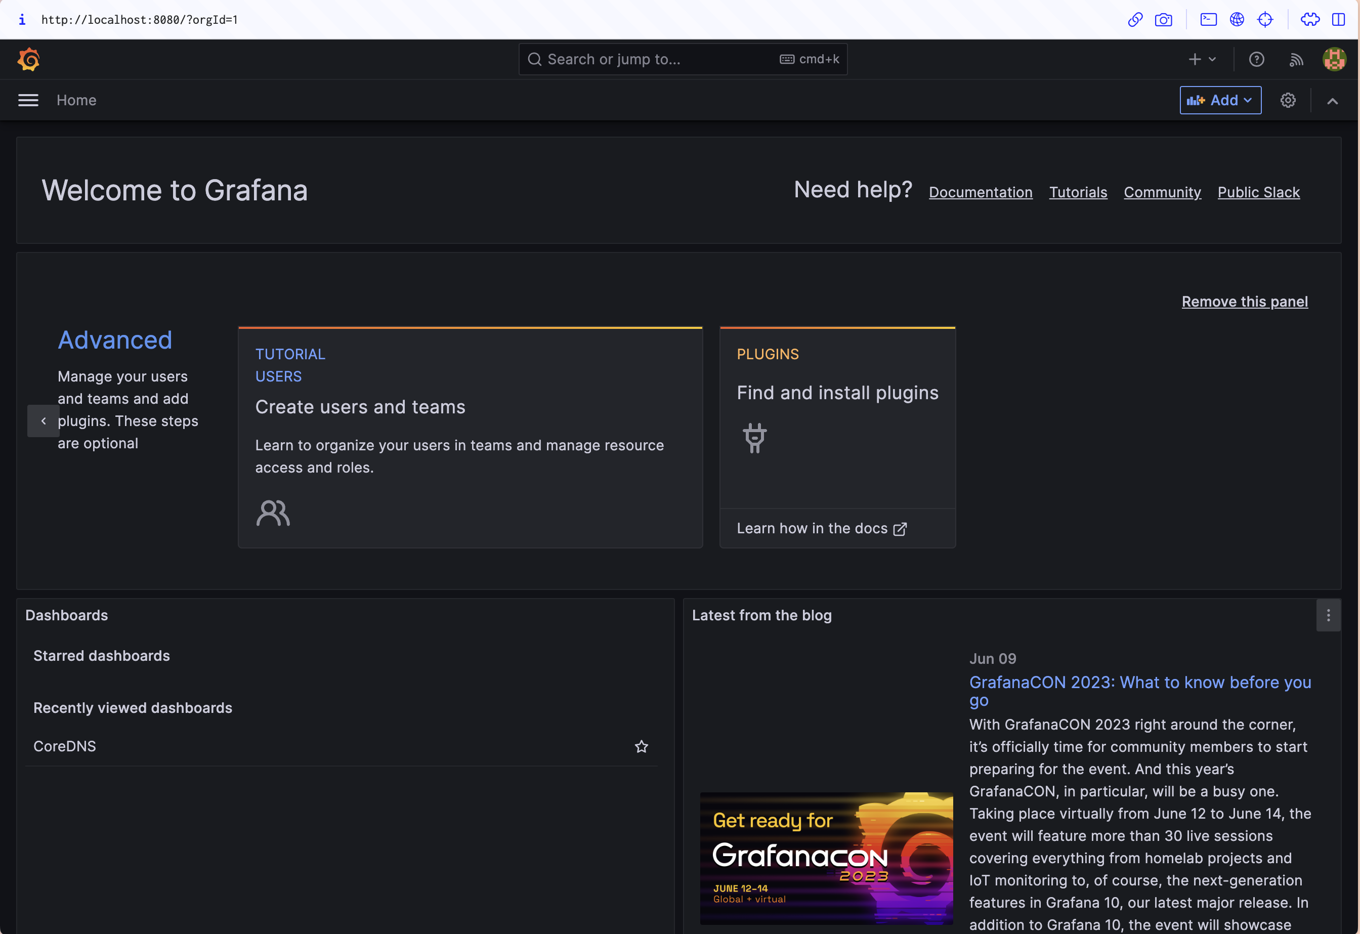Click the dashboard settings gear icon
Viewport: 1360px width, 934px height.
tap(1288, 100)
